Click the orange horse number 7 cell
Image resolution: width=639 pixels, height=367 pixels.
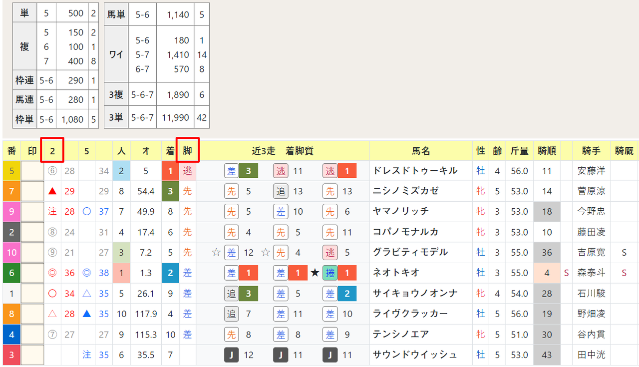point(11,191)
